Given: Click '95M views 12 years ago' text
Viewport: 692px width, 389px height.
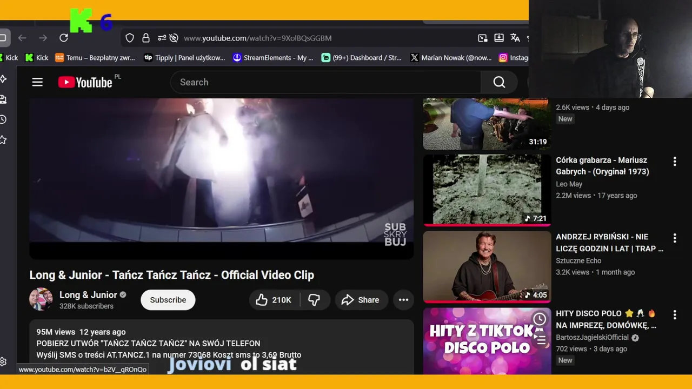Looking at the screenshot, I should coord(81,332).
